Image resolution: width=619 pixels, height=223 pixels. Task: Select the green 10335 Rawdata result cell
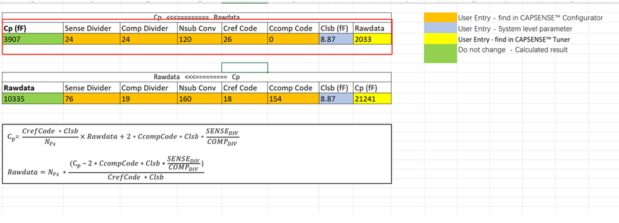33,98
